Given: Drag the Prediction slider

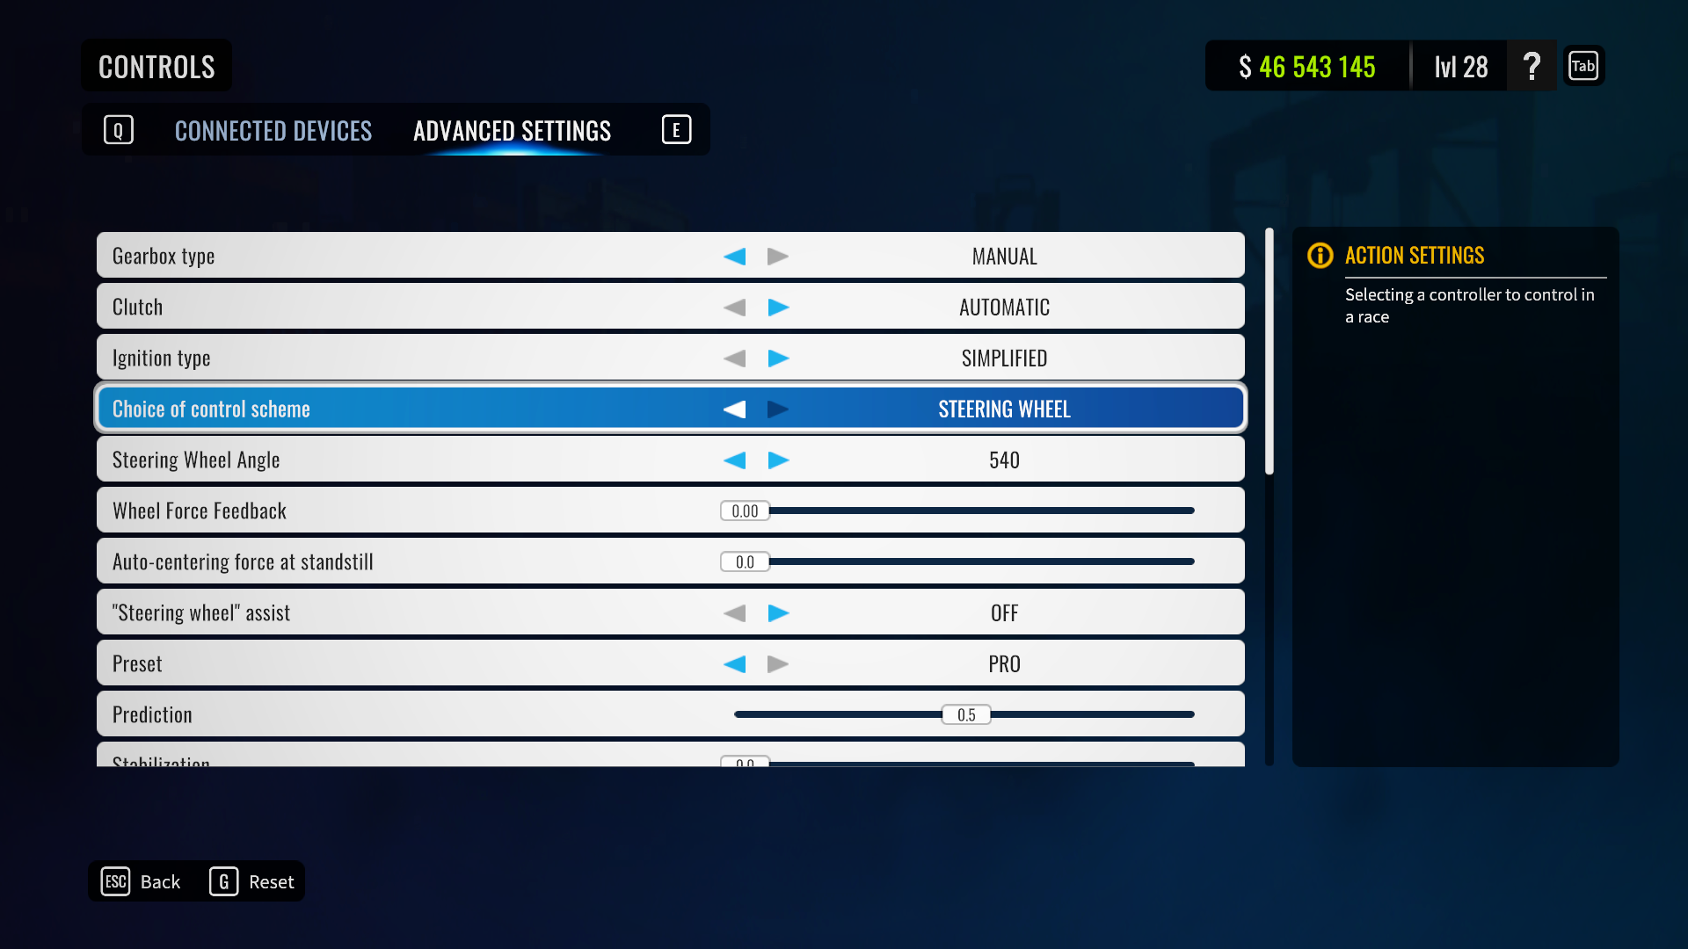Looking at the screenshot, I should (964, 714).
